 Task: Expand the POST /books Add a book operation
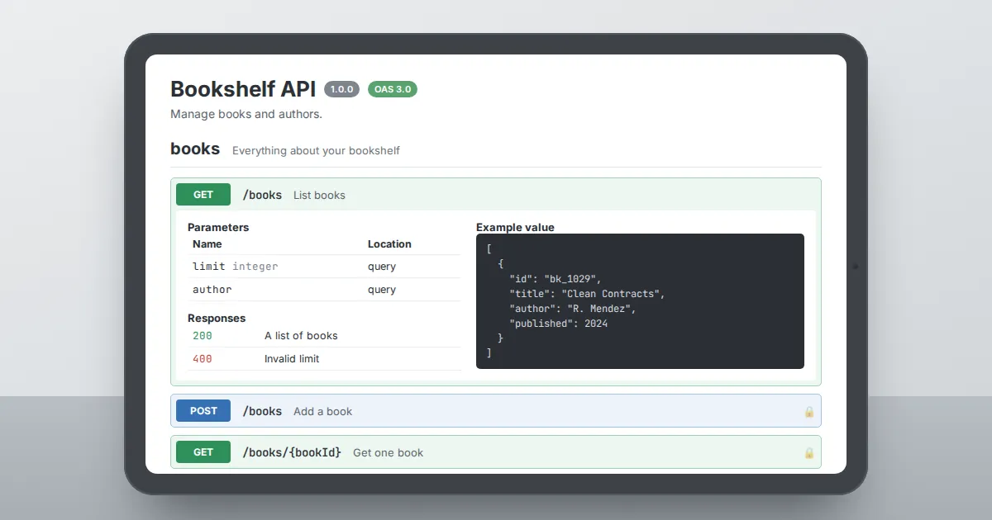click(496, 411)
